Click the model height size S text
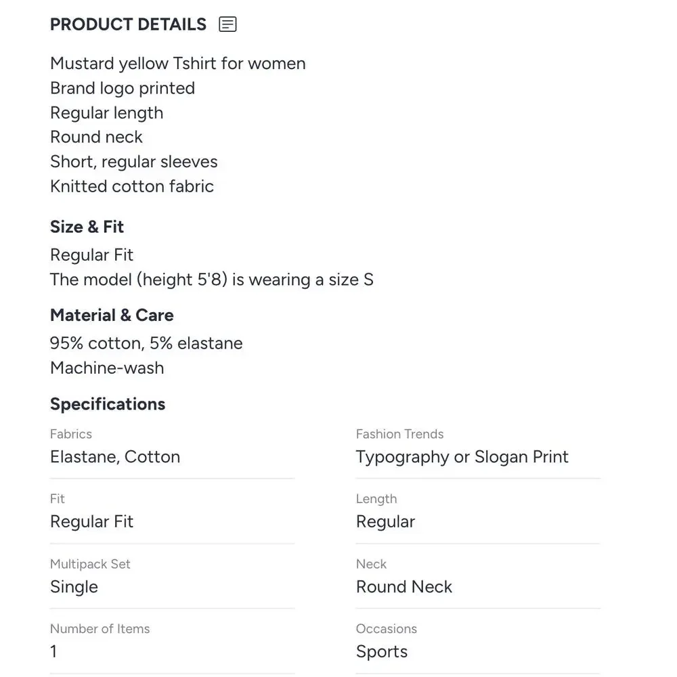 (x=211, y=280)
